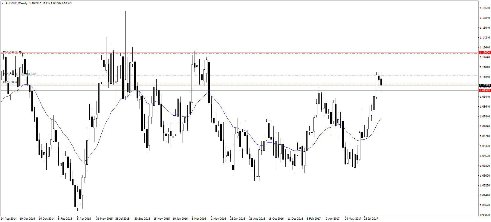Click the 1.06240 price axis label
This screenshot has height=222, width=491.
[x=484, y=136]
